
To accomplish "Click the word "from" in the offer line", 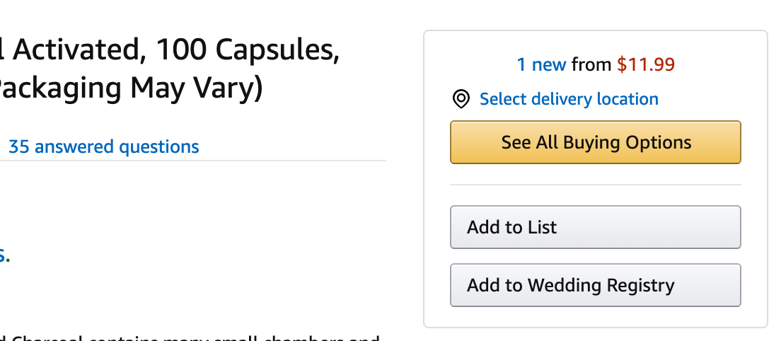I will click(591, 65).
